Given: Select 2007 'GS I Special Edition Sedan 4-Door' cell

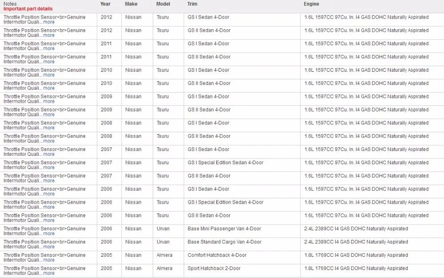Looking at the screenshot, I should (x=226, y=162).
